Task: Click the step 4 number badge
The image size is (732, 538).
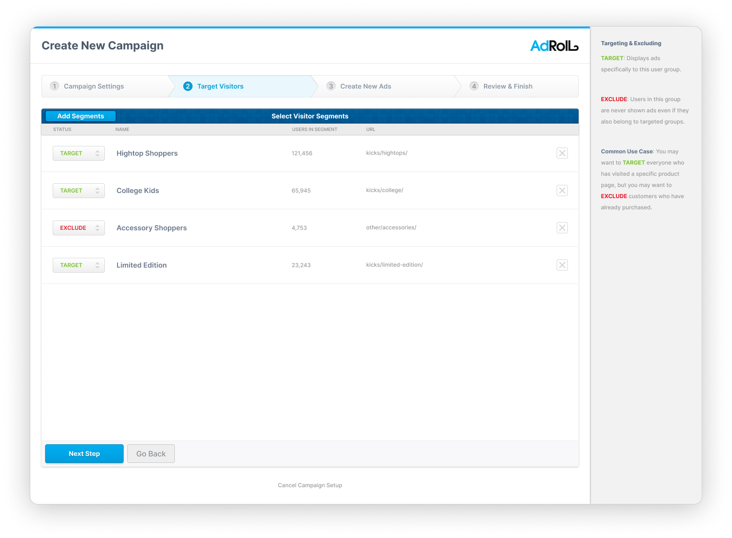Action: point(474,86)
